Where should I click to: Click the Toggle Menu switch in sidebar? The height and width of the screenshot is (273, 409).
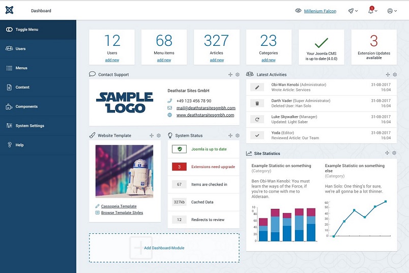(x=9, y=30)
